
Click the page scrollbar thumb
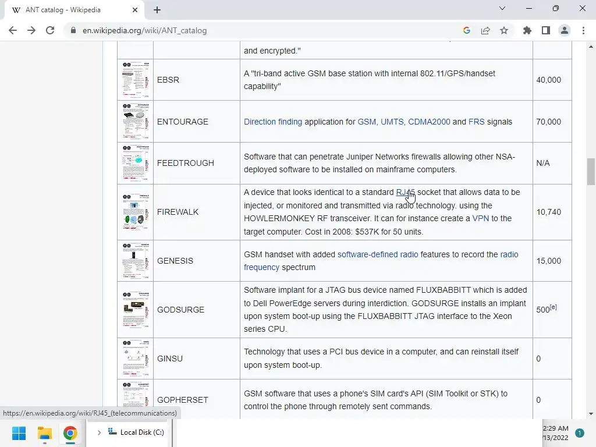pyautogui.click(x=591, y=172)
